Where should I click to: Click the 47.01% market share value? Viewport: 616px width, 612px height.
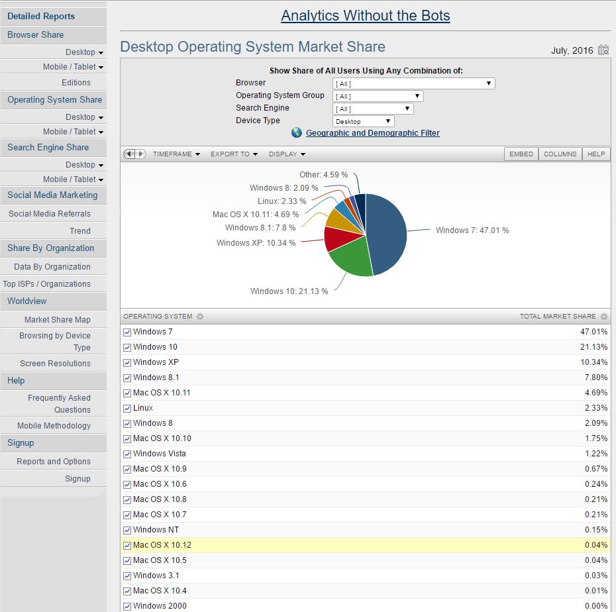pyautogui.click(x=593, y=332)
